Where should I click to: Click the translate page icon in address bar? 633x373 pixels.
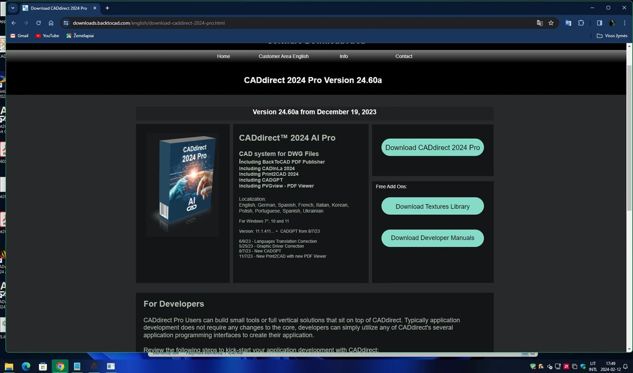coord(540,23)
